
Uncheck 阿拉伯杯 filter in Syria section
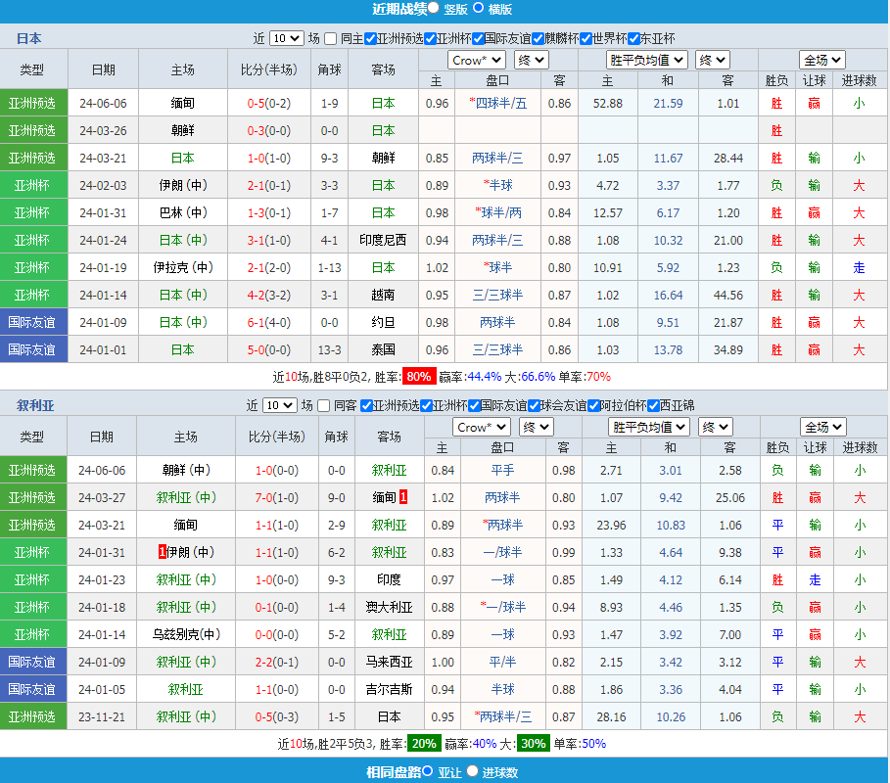[x=593, y=405]
